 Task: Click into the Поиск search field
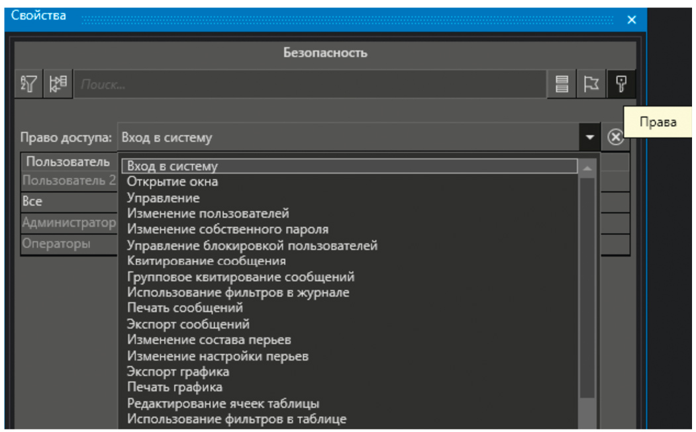click(x=311, y=84)
